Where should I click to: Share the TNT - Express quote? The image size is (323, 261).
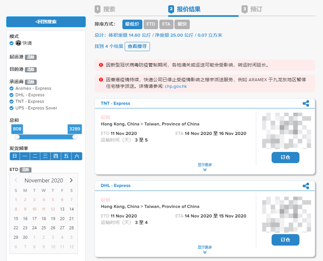click(x=306, y=103)
